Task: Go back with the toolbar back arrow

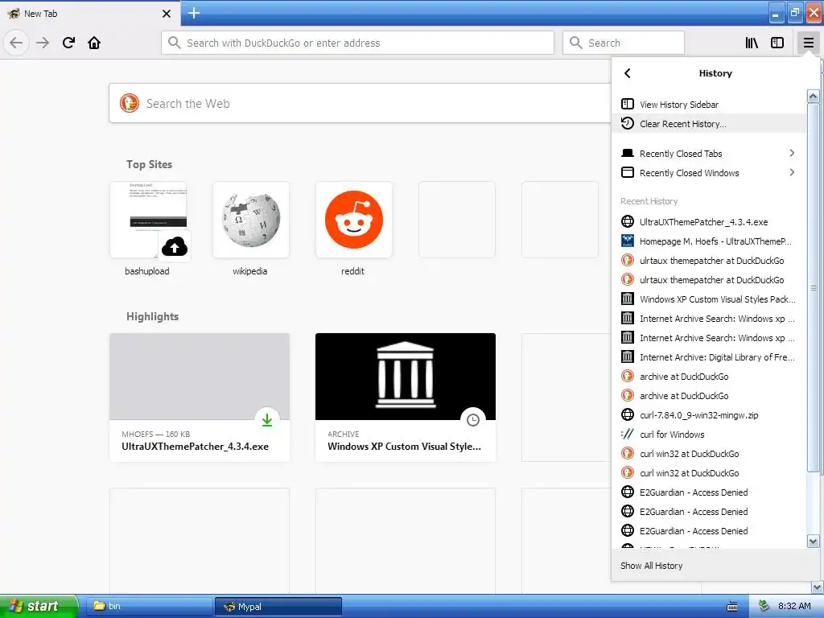Action: [x=16, y=43]
